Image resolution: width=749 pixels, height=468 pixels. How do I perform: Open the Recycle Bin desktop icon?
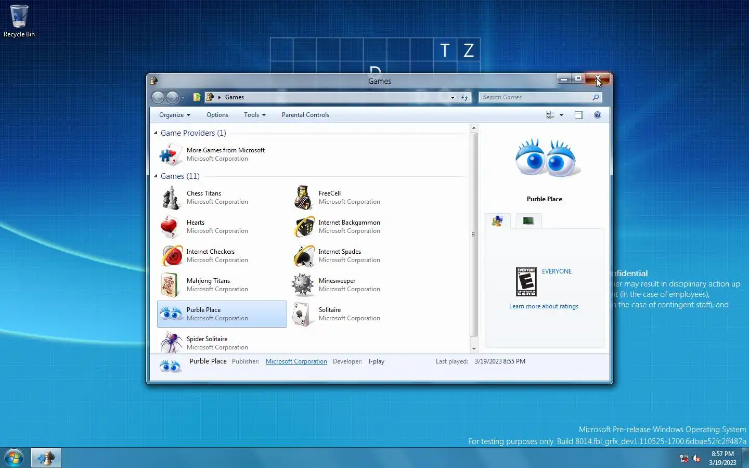(x=19, y=21)
